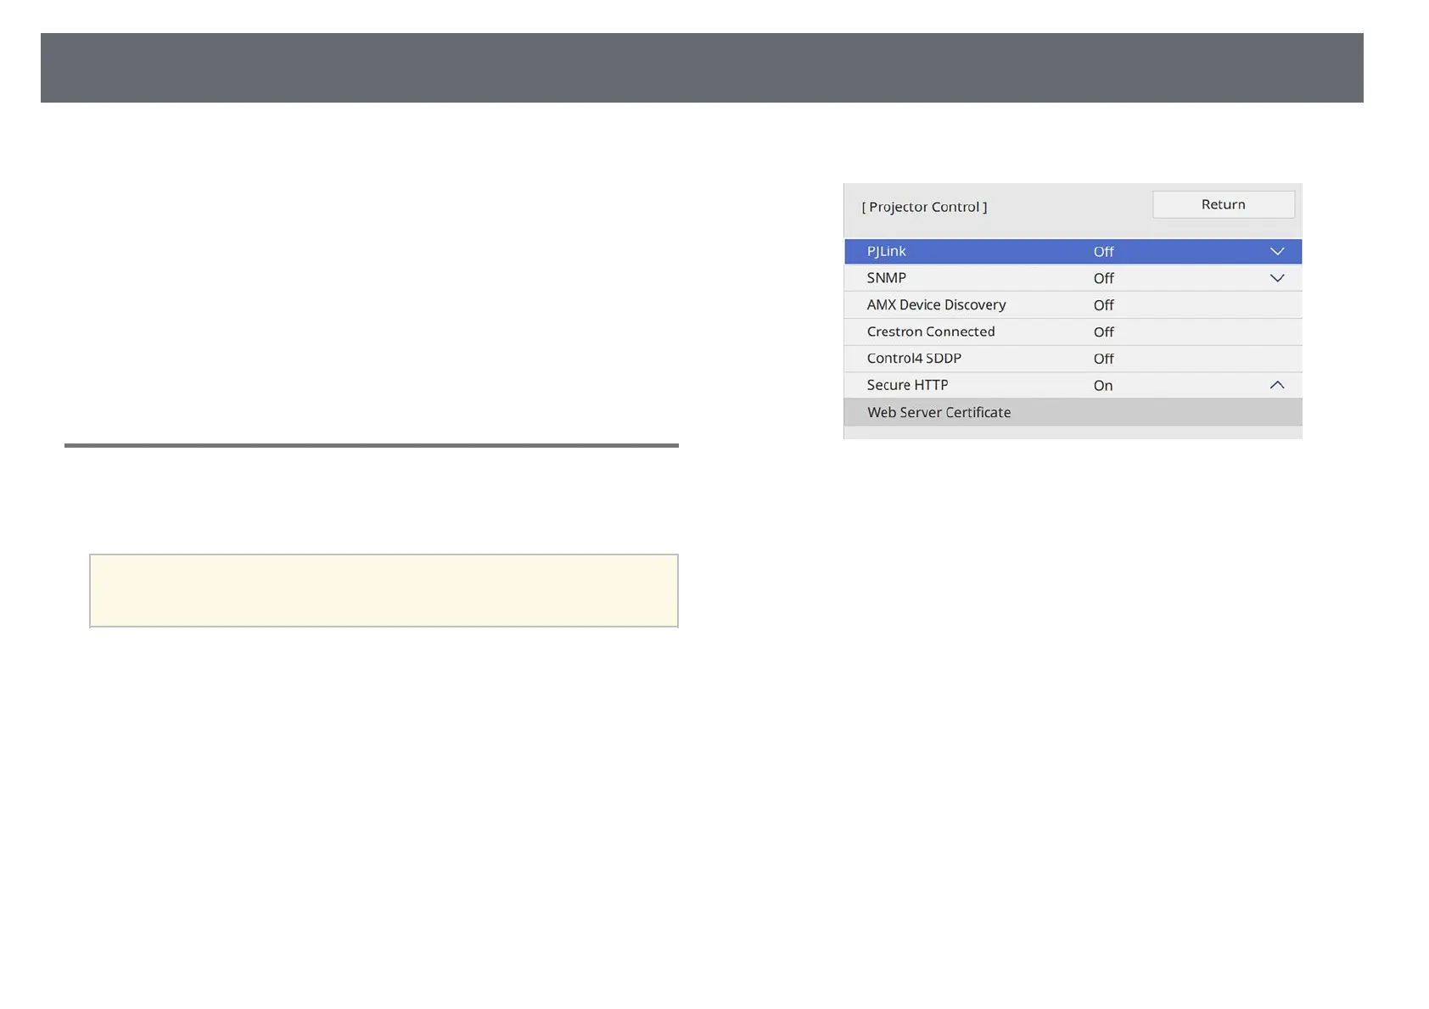Image resolution: width=1429 pixels, height=1009 pixels.
Task: Toggle Secure HTTP On value
Action: pyautogui.click(x=1102, y=386)
